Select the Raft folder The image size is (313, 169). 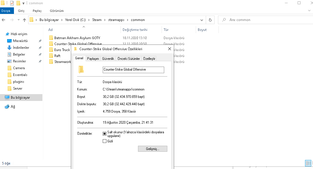[x=57, y=56]
